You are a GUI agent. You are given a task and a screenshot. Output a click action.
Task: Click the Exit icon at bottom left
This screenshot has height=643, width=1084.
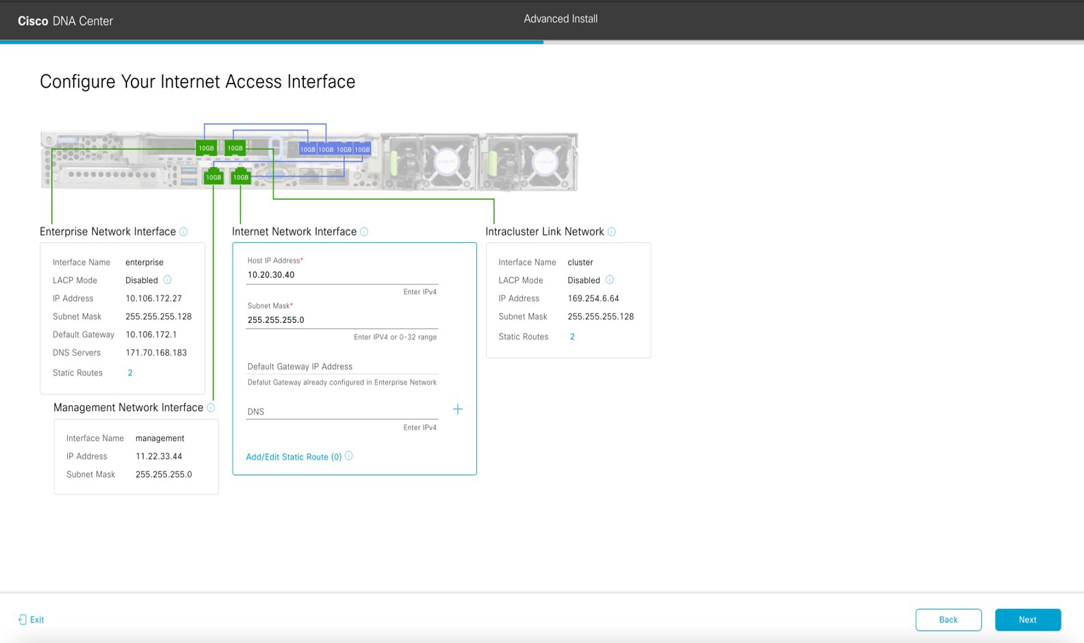click(23, 620)
